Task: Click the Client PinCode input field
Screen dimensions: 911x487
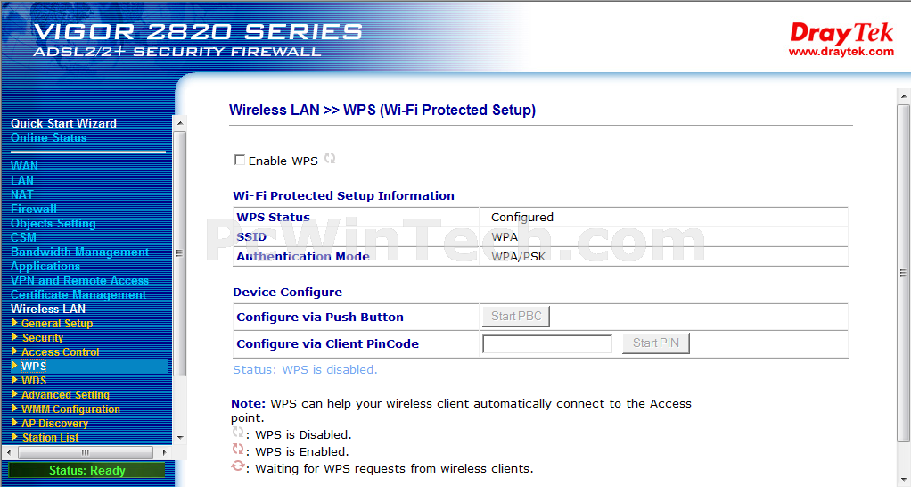Action: click(547, 344)
